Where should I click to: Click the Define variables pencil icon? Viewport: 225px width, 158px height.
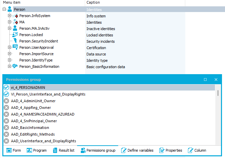[x=124, y=150]
